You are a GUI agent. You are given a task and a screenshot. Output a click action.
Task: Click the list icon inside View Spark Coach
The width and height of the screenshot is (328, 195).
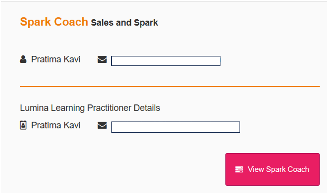[x=239, y=169]
